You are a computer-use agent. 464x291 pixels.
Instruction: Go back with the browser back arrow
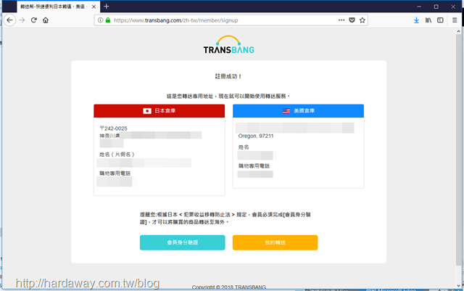(x=9, y=20)
